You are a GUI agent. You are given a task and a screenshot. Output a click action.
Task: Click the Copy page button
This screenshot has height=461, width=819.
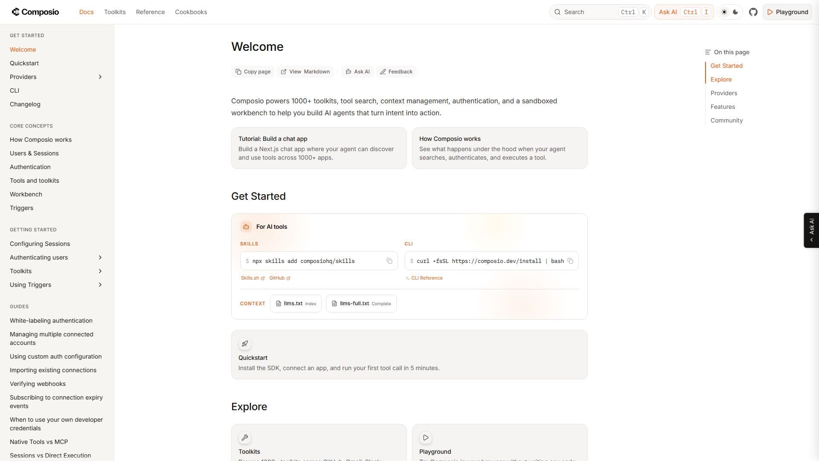(253, 72)
